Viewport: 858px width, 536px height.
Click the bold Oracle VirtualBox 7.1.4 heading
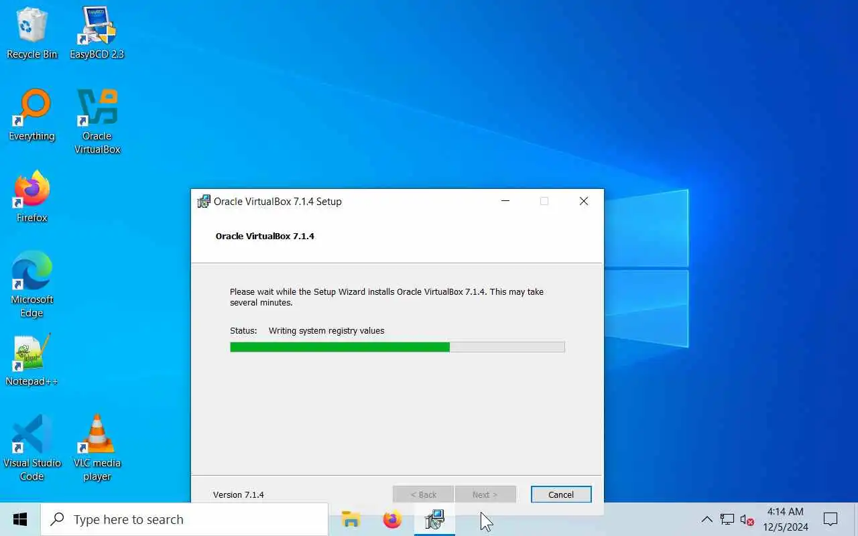(x=265, y=236)
